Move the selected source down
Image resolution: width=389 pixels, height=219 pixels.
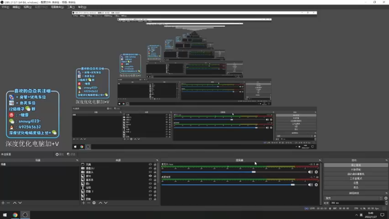(106, 203)
